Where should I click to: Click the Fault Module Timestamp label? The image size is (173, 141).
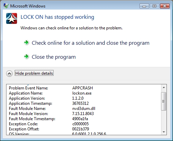[x=32, y=119]
